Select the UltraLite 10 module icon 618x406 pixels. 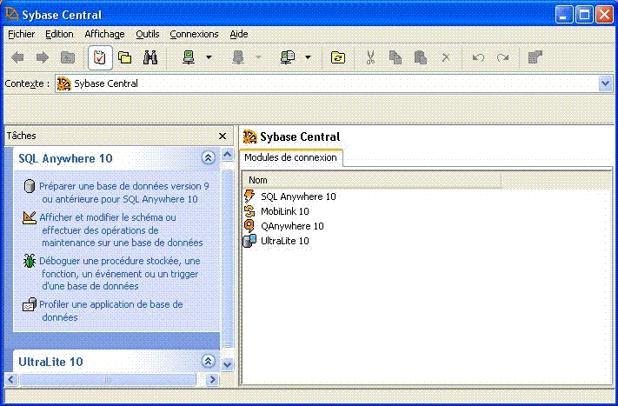250,241
